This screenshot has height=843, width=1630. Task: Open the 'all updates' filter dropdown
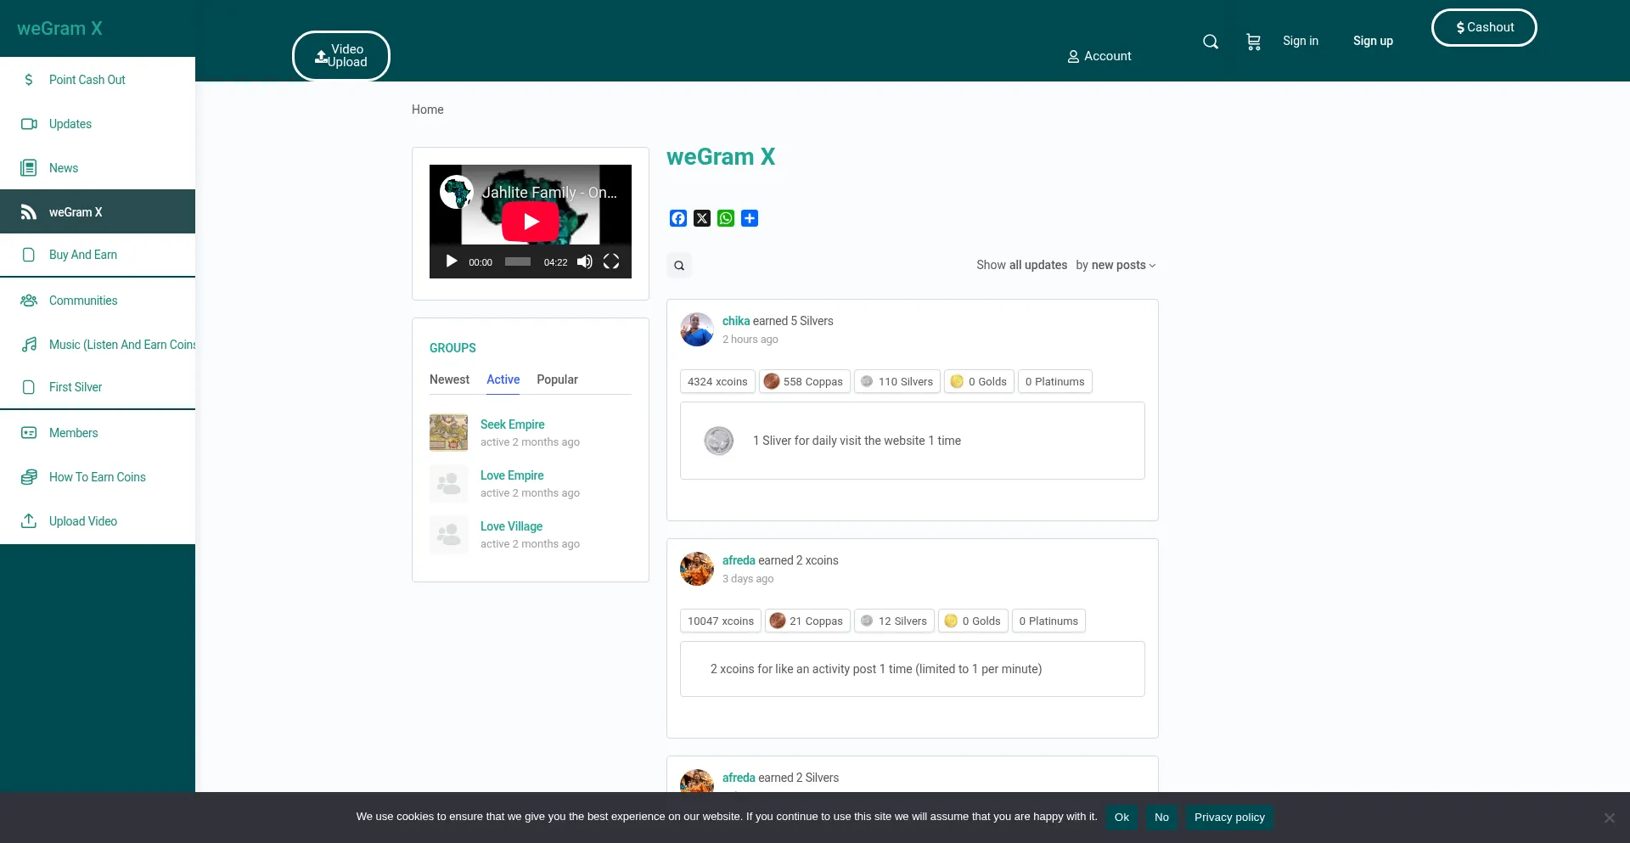[1037, 265]
